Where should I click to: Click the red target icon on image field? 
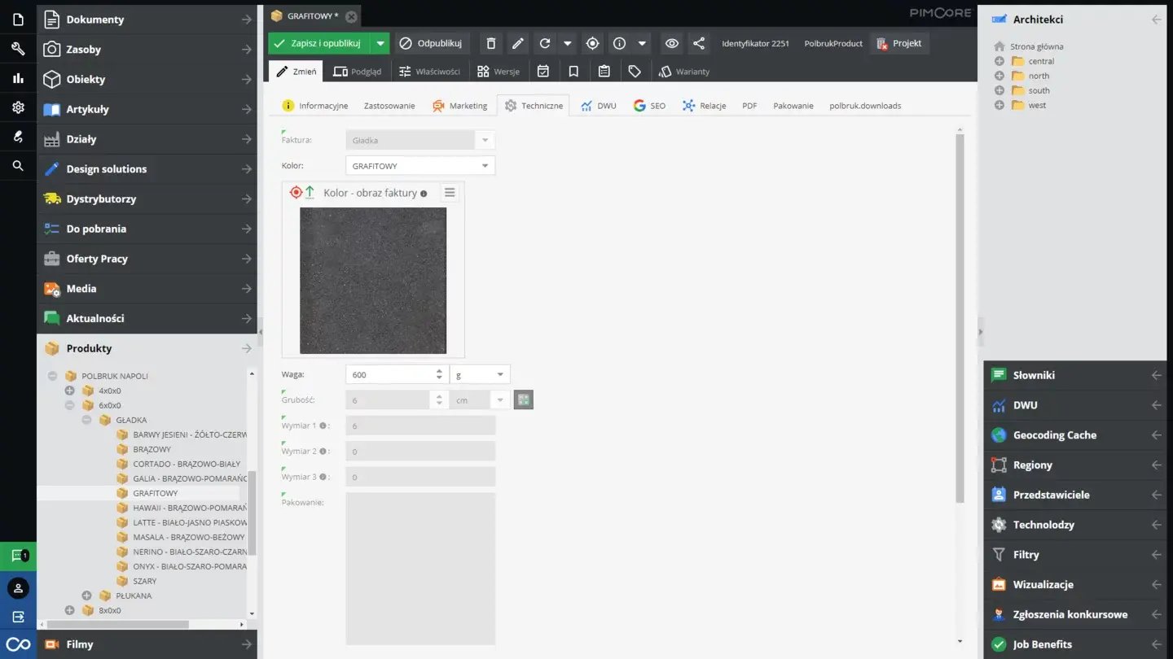point(296,192)
